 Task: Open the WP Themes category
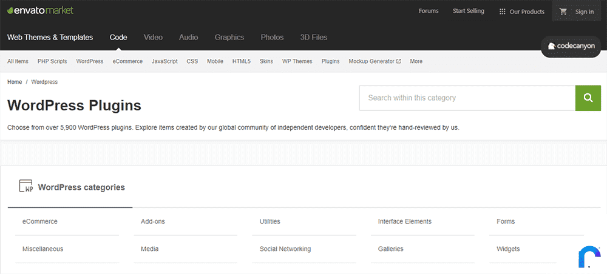click(297, 61)
